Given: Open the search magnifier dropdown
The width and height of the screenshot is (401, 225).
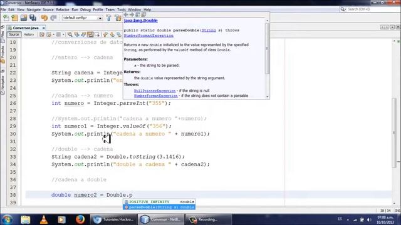Looking at the screenshot, I should (x=343, y=9).
